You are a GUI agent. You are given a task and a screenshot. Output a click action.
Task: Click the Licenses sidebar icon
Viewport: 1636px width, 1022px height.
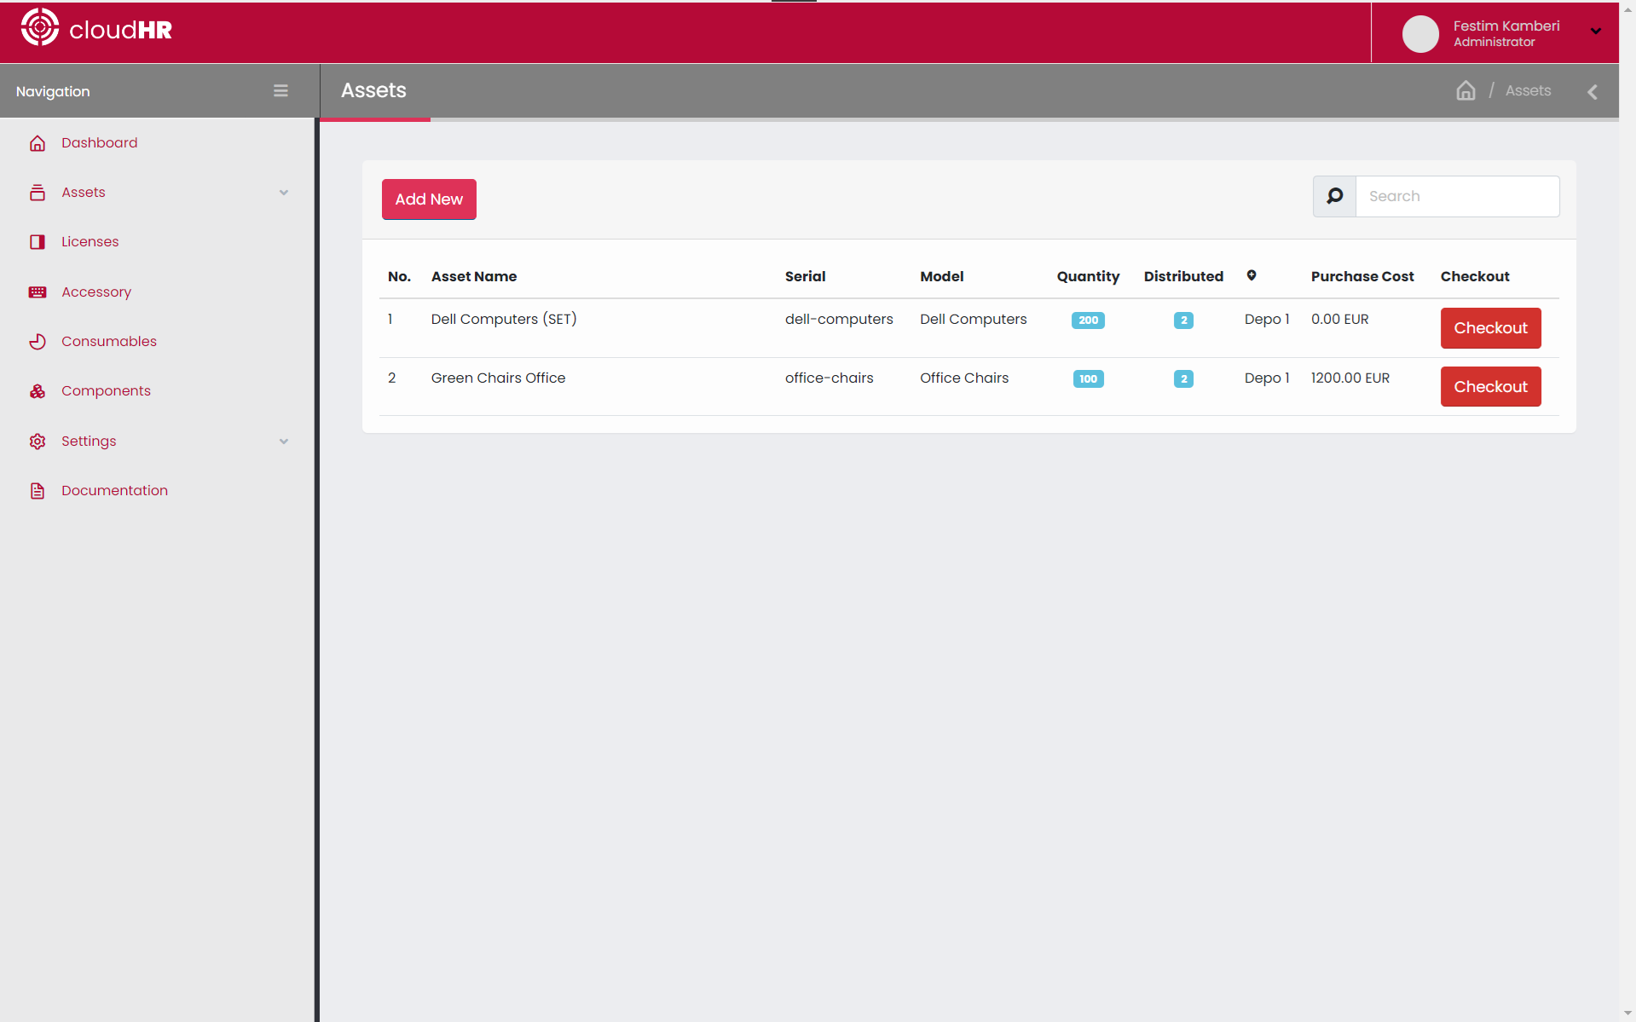pos(38,242)
